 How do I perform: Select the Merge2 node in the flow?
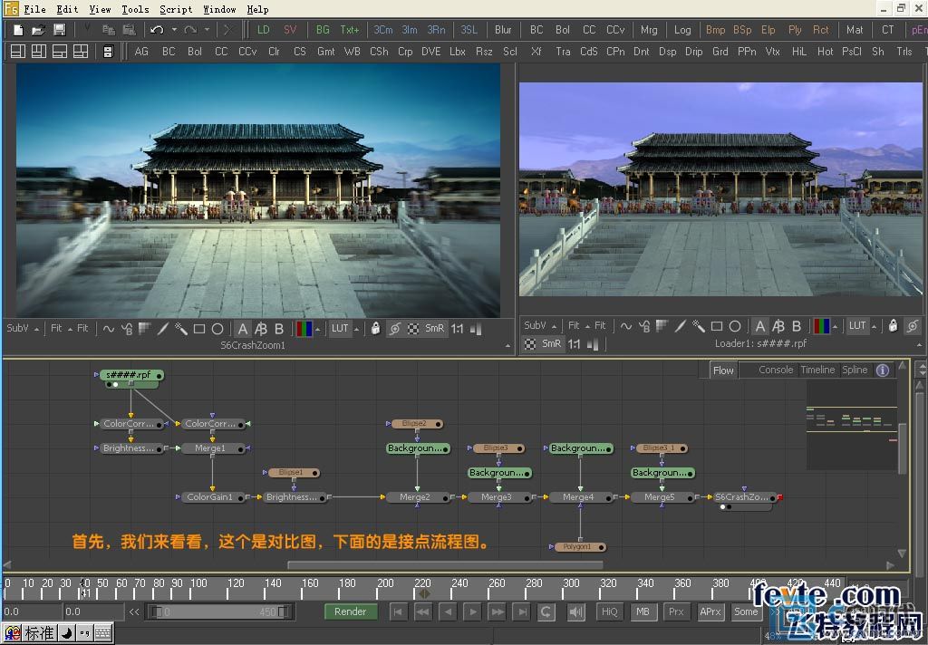click(x=417, y=497)
